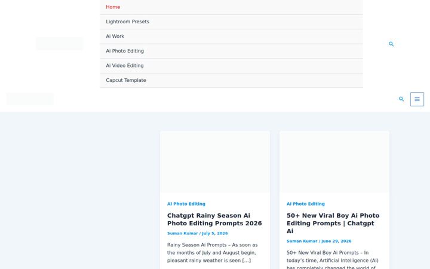Image resolution: width=430 pixels, height=269 pixels.
Task: Click Suman Kumar author on June 29 post
Action: [302, 241]
